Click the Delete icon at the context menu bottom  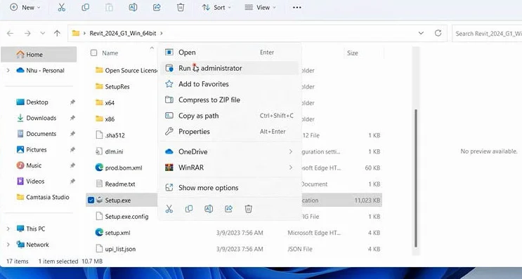tap(248, 209)
